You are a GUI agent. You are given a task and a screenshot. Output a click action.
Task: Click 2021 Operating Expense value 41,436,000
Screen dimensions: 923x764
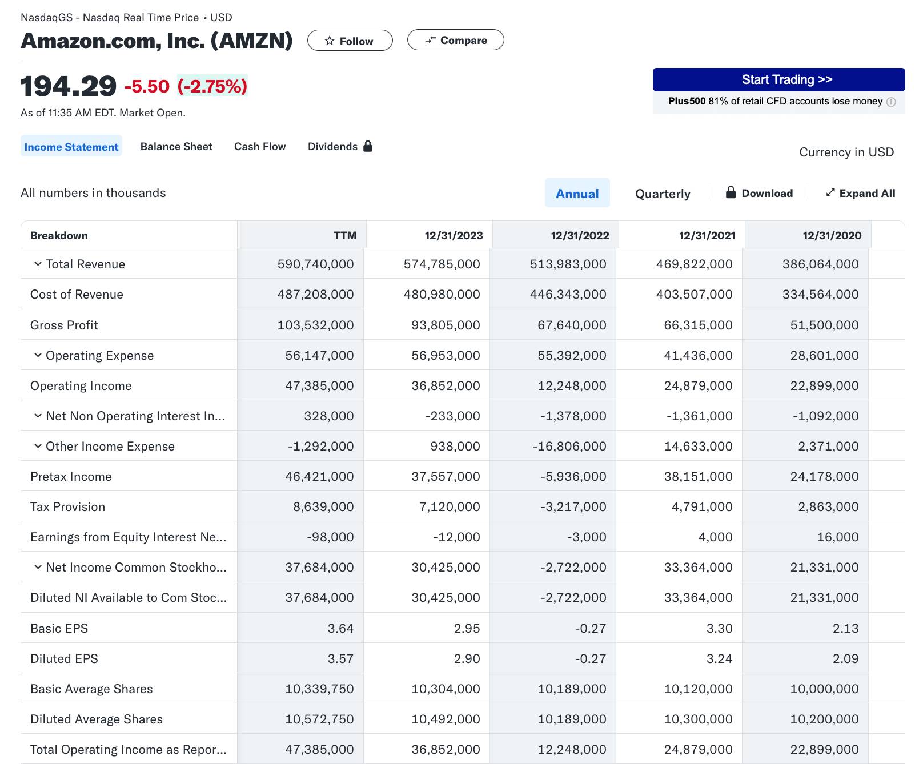698,355
